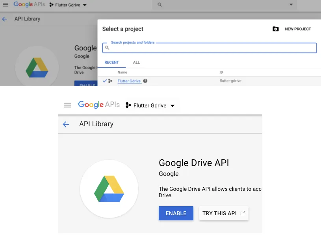Click the search magnifier icon in the top header bar
321x240 pixels.
pyautogui.click(x=160, y=4)
